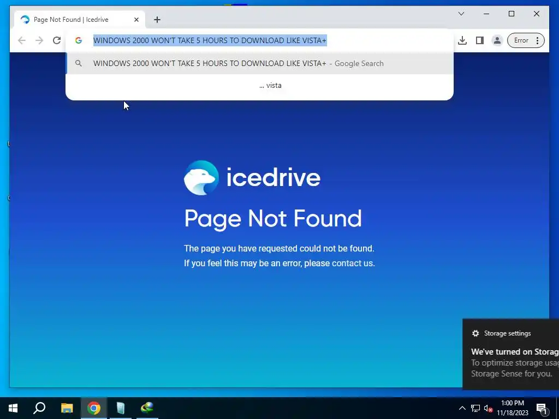The width and height of the screenshot is (559, 419).
Task: Click the Storage settings notification
Action: 510,354
